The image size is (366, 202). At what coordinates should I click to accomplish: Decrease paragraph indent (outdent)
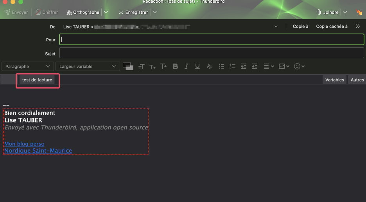click(x=244, y=67)
